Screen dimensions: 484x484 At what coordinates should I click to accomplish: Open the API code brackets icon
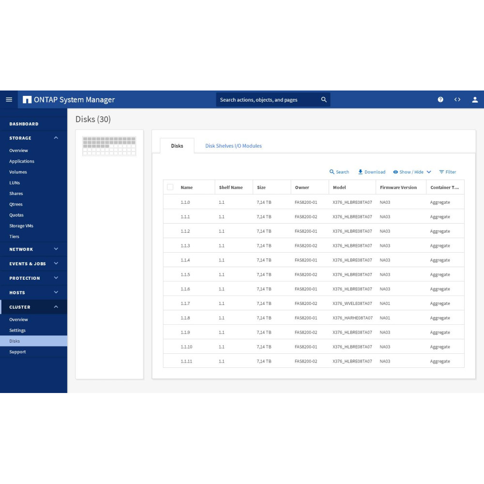pyautogui.click(x=457, y=100)
